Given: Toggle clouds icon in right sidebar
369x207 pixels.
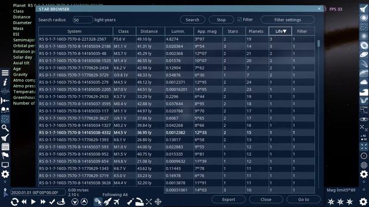Looking at the screenshot, I should click(x=364, y=82).
